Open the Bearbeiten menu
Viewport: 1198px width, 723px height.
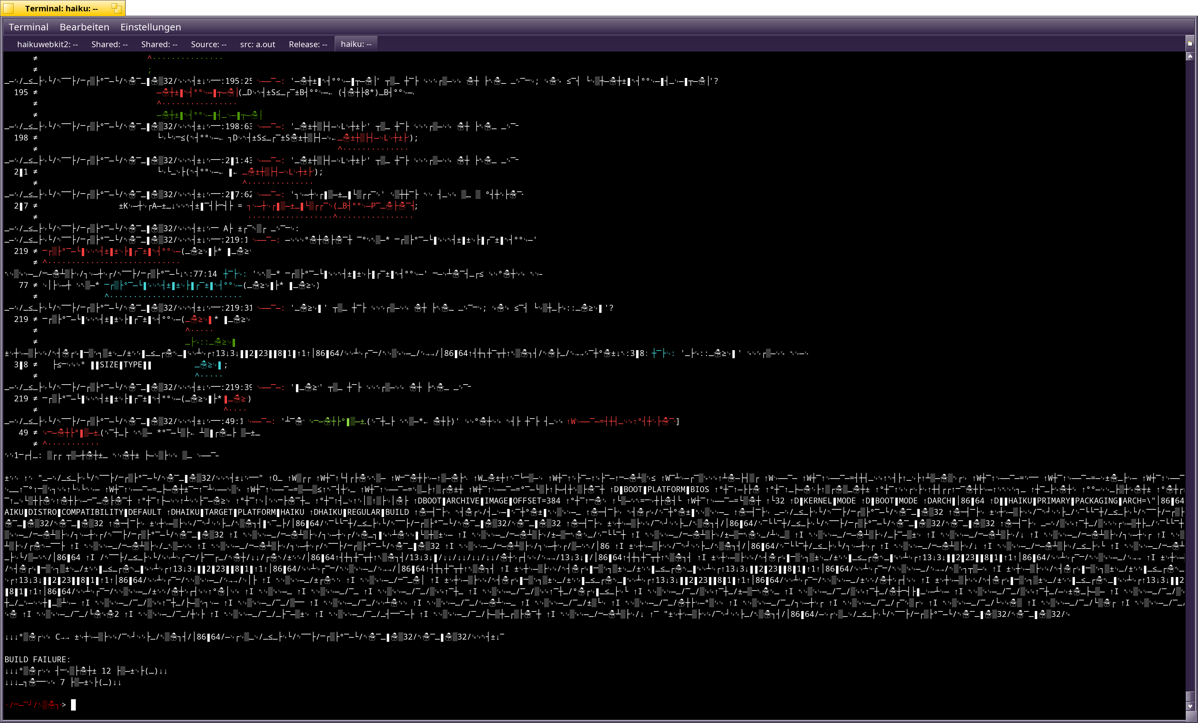coord(84,27)
